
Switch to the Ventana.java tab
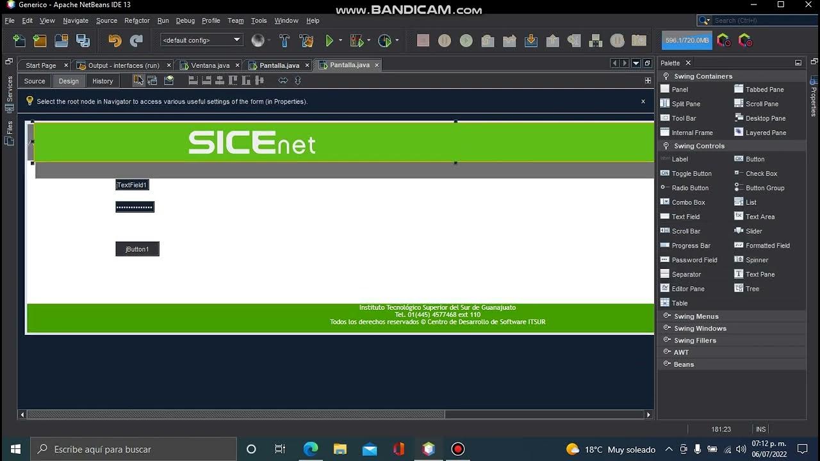coord(210,65)
